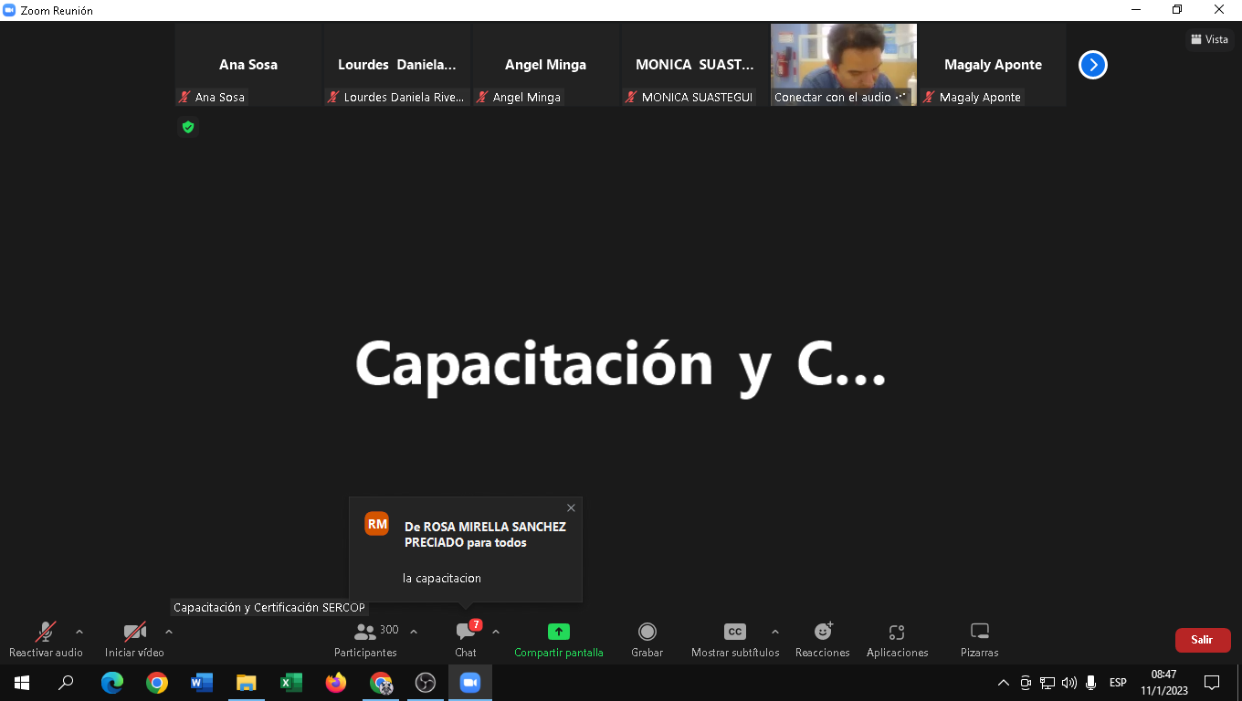Open the Chat panel
The height and width of the screenshot is (701, 1242).
[x=466, y=638]
